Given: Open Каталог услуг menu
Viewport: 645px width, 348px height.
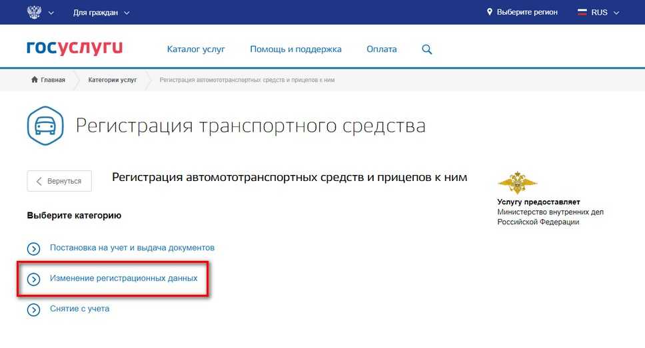Looking at the screenshot, I should point(196,49).
